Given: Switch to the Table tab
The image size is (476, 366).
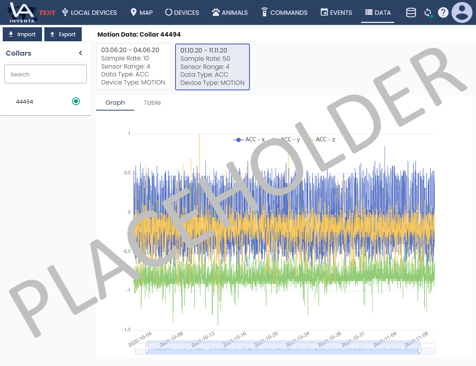Looking at the screenshot, I should [x=152, y=103].
